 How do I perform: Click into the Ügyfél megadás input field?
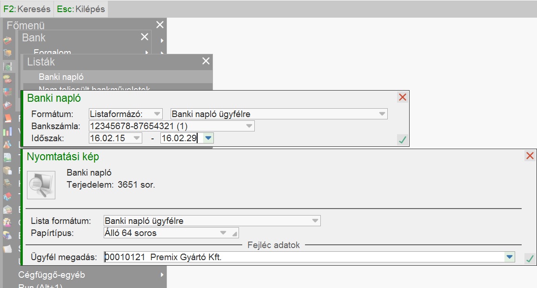pos(302,257)
